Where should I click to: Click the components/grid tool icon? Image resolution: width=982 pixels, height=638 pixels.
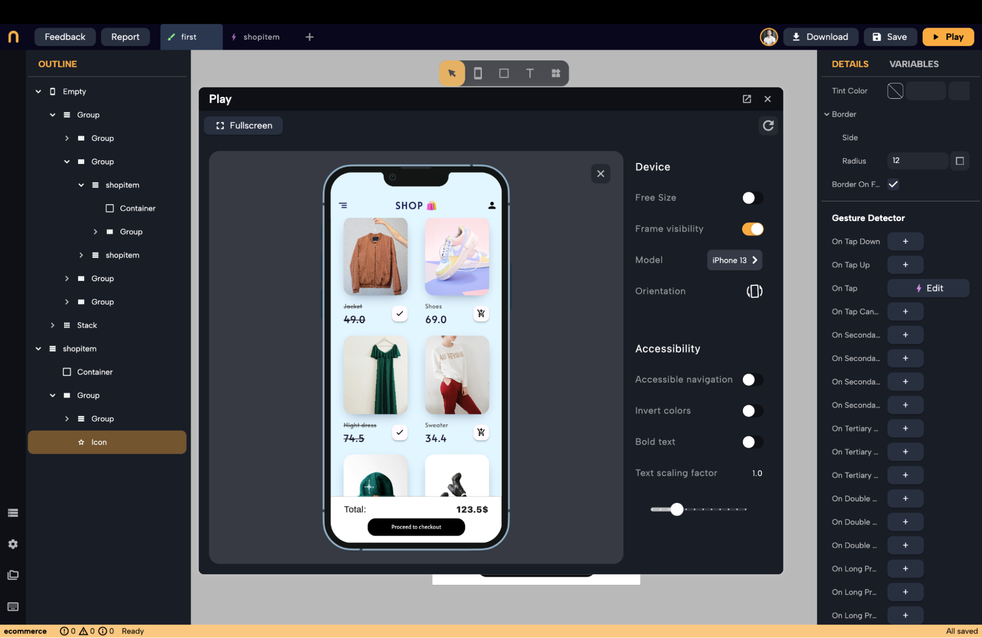(x=556, y=73)
